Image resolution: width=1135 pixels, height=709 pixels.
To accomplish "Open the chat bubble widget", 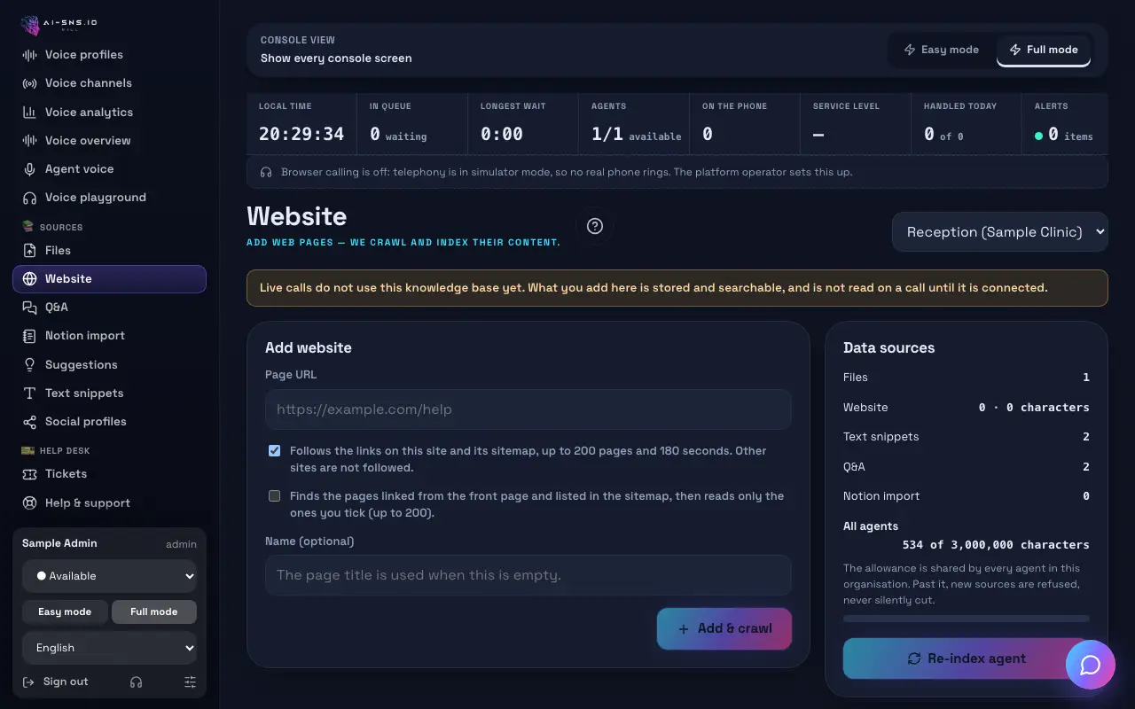I will coord(1091,665).
